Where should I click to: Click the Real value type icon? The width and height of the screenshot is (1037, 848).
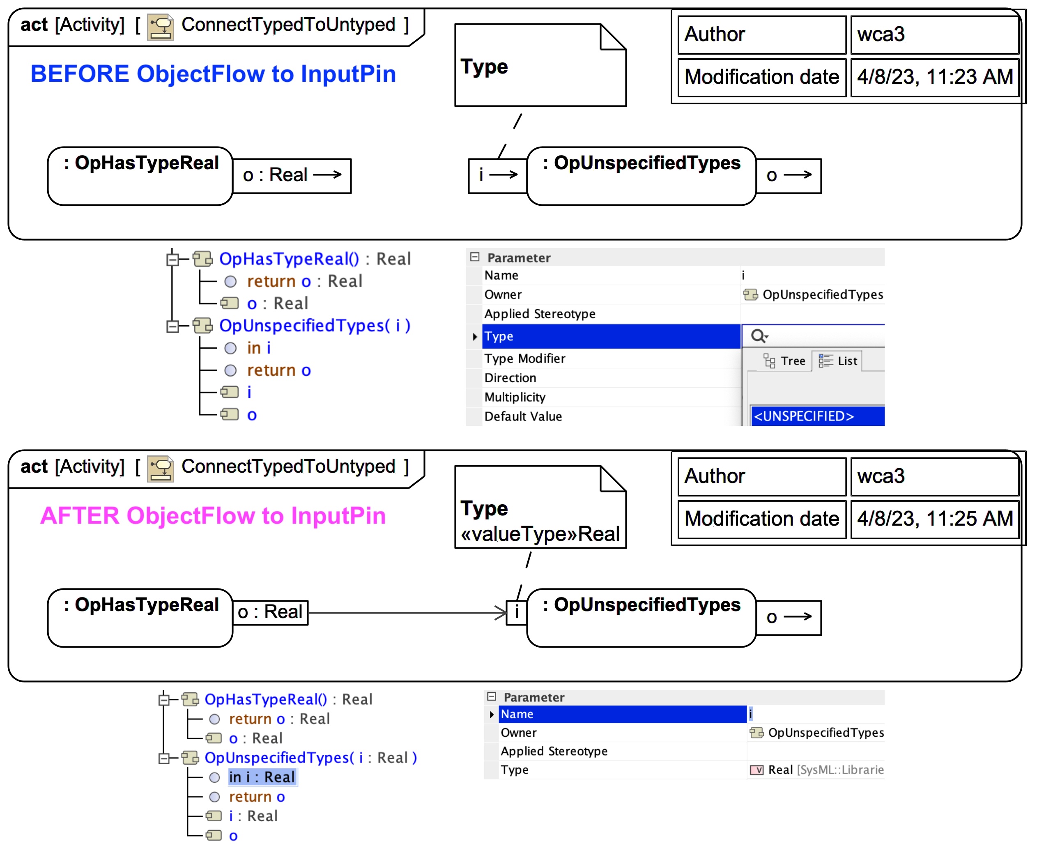756,770
